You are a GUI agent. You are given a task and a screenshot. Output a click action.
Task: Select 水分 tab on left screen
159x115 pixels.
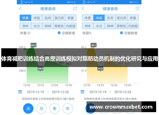click(x=37, y=26)
